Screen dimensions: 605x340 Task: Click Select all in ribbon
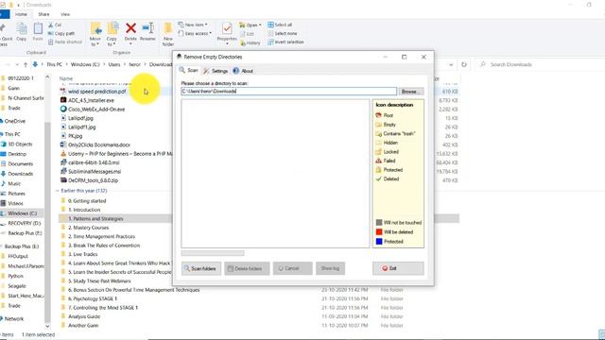[280, 25]
